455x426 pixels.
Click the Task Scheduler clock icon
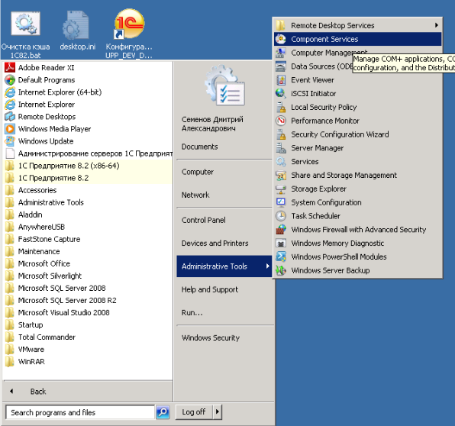(x=281, y=216)
